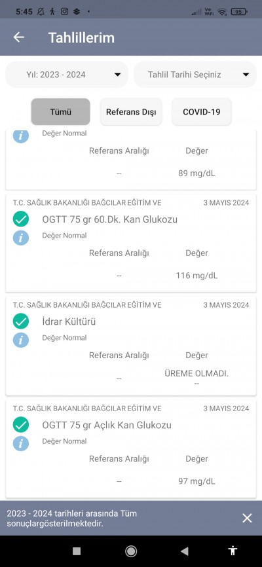This screenshot has height=567, width=262.
Task: Dismiss the 2023 - 2024 results notification banner
Action: click(x=247, y=518)
